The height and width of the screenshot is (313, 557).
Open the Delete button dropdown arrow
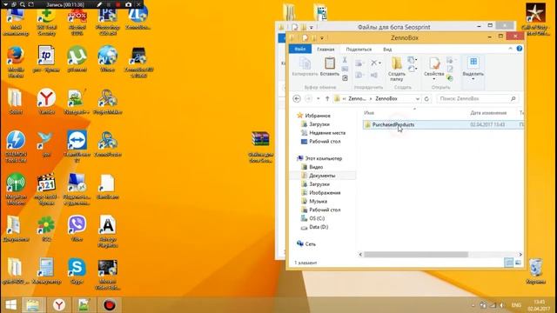click(379, 63)
